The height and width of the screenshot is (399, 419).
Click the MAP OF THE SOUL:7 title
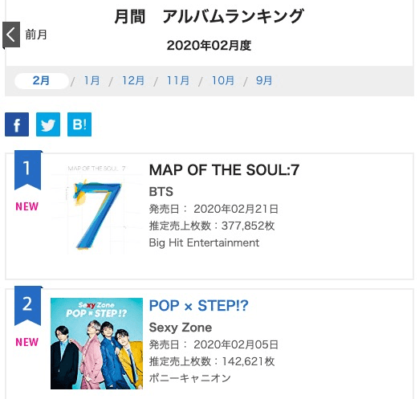pos(224,170)
